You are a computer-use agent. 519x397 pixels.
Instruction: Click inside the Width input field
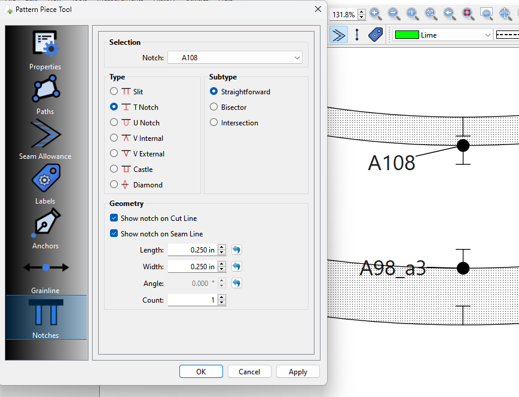pos(192,267)
